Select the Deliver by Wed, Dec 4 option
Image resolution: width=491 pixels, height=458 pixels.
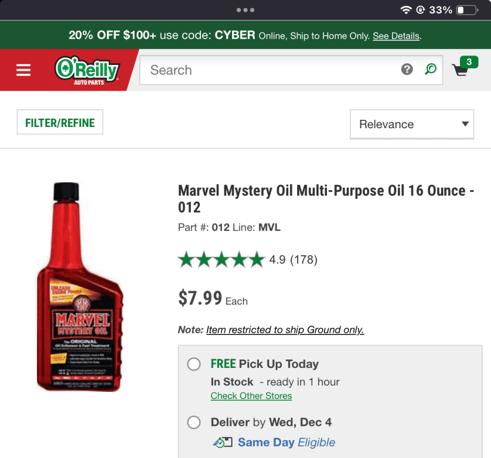click(x=194, y=423)
